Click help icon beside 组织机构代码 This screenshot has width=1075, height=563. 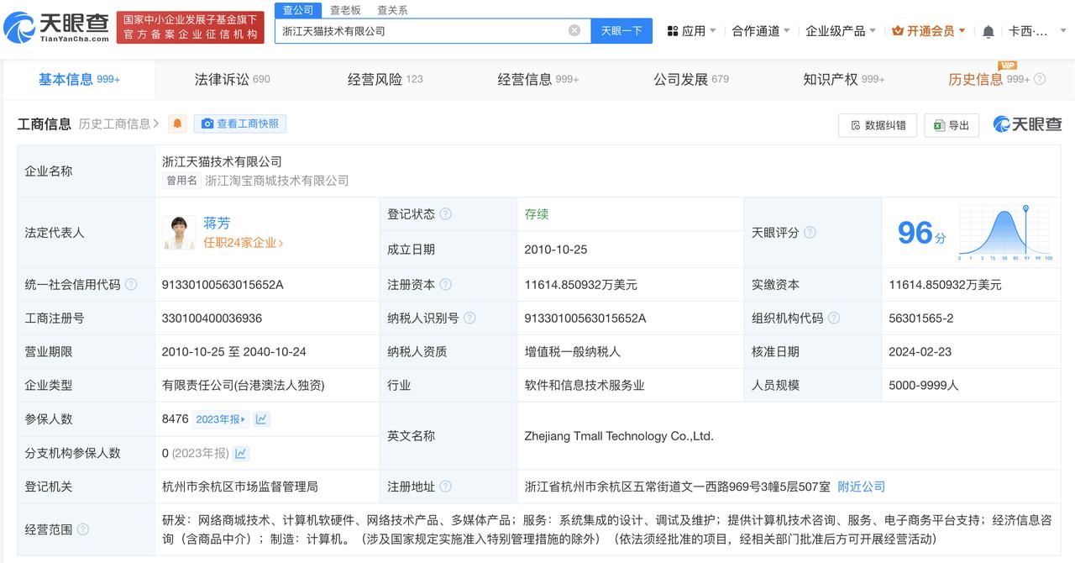tap(833, 318)
